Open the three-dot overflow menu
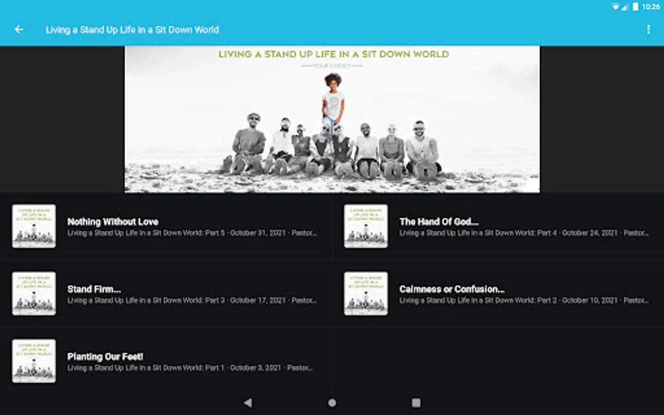664x415 pixels. point(648,30)
